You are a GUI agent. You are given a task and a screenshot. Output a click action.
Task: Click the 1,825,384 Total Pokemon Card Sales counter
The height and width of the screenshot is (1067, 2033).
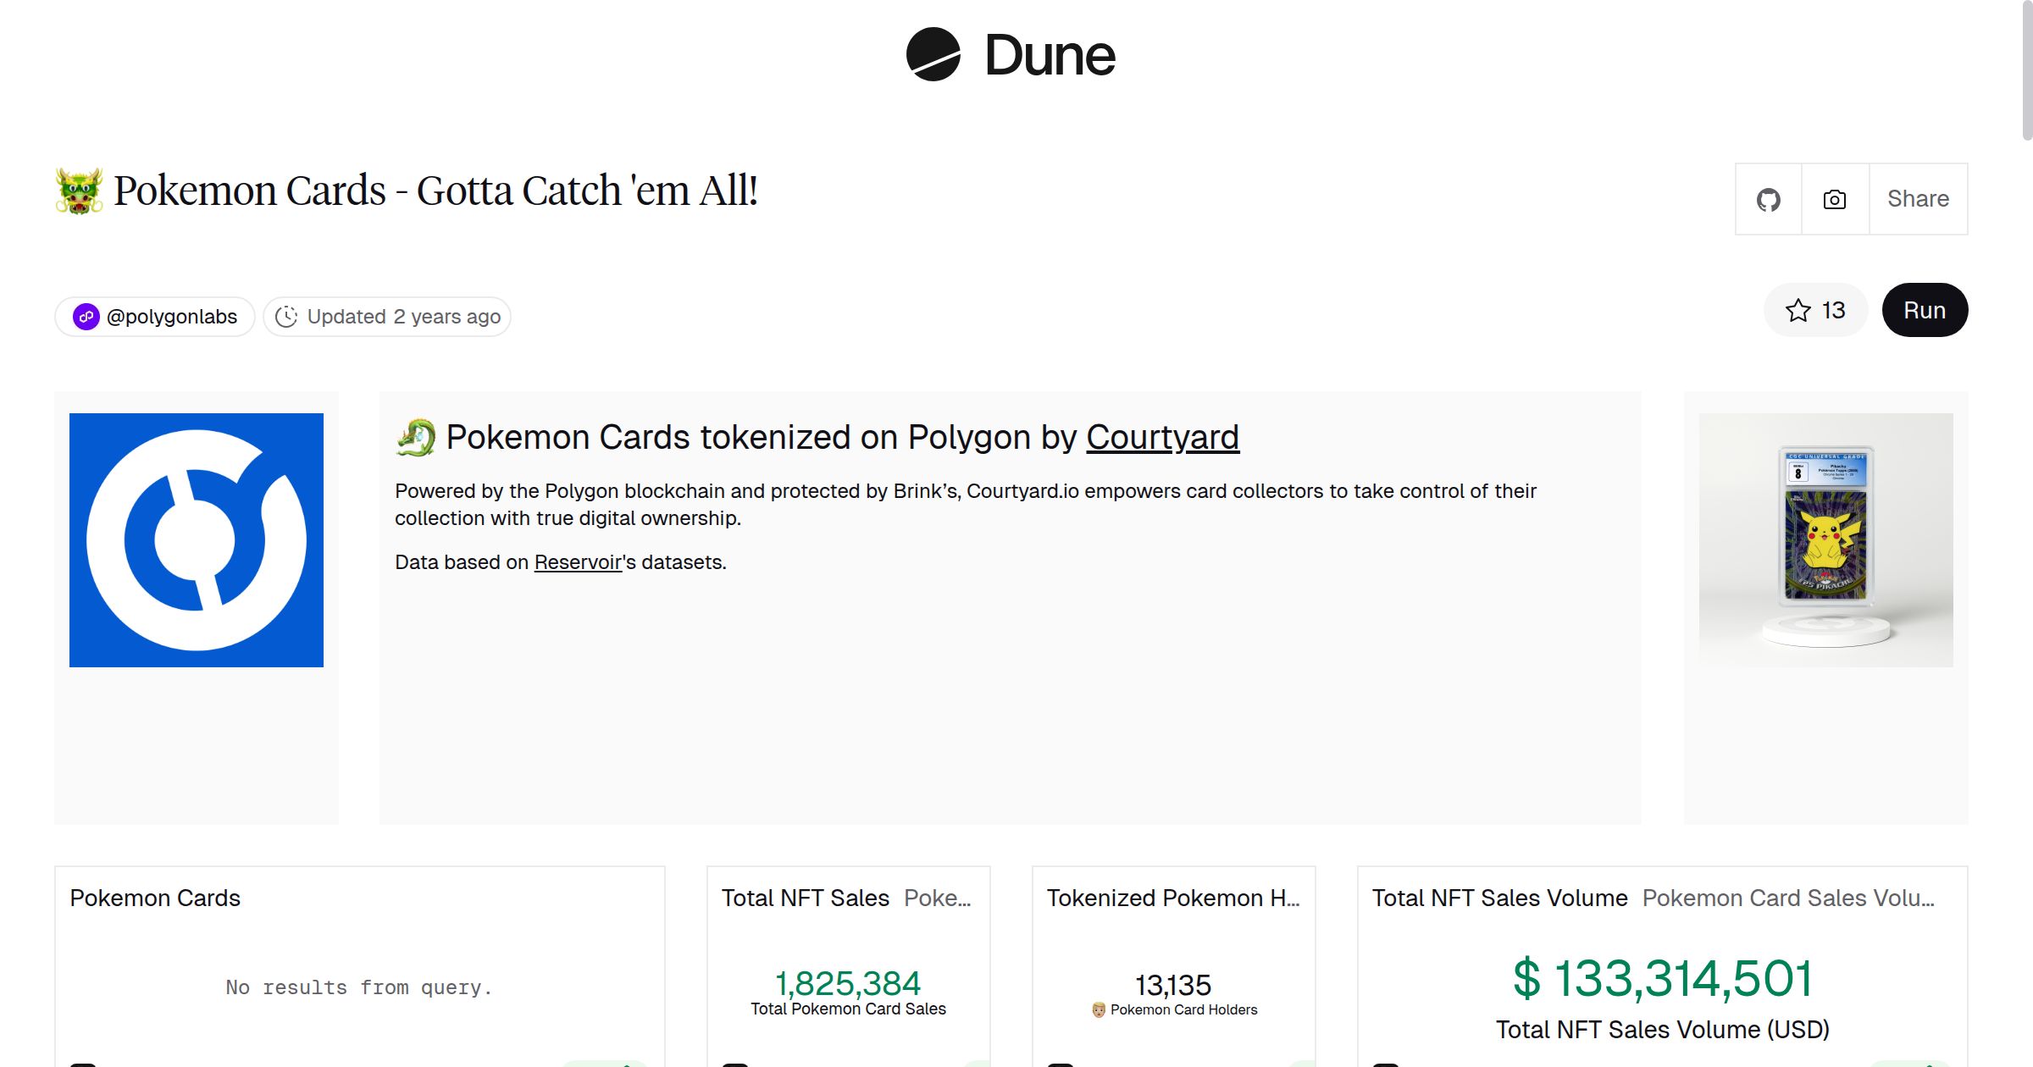point(848,984)
